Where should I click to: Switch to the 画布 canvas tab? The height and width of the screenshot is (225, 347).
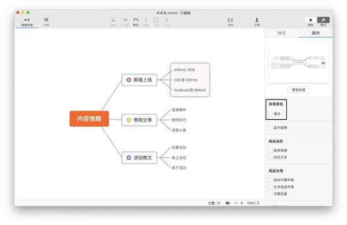316,33
